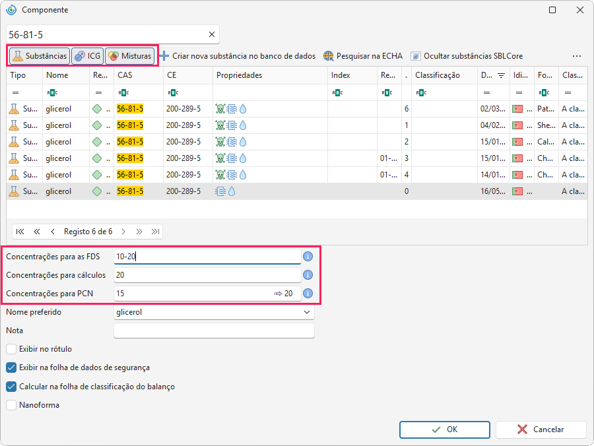594x446 pixels.
Task: Open filter on the D... column header
Action: [501, 75]
